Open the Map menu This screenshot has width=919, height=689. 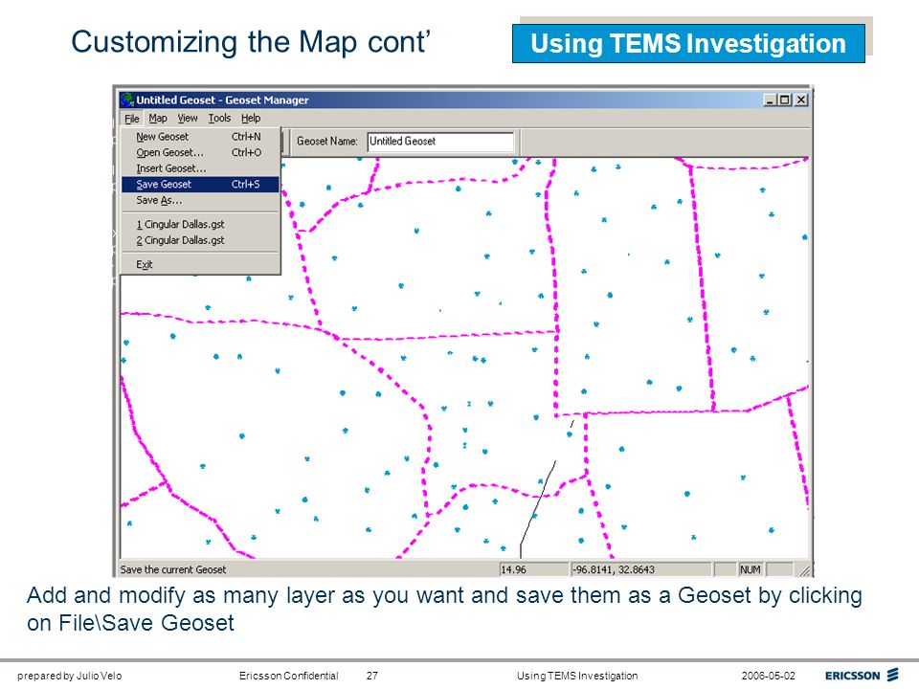[158, 119]
